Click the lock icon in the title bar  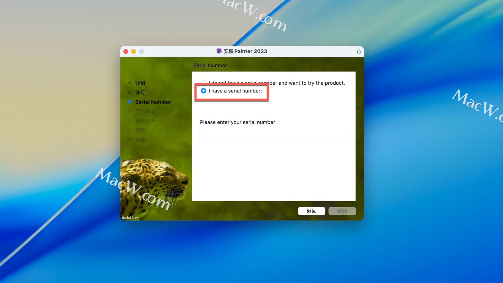(x=359, y=51)
